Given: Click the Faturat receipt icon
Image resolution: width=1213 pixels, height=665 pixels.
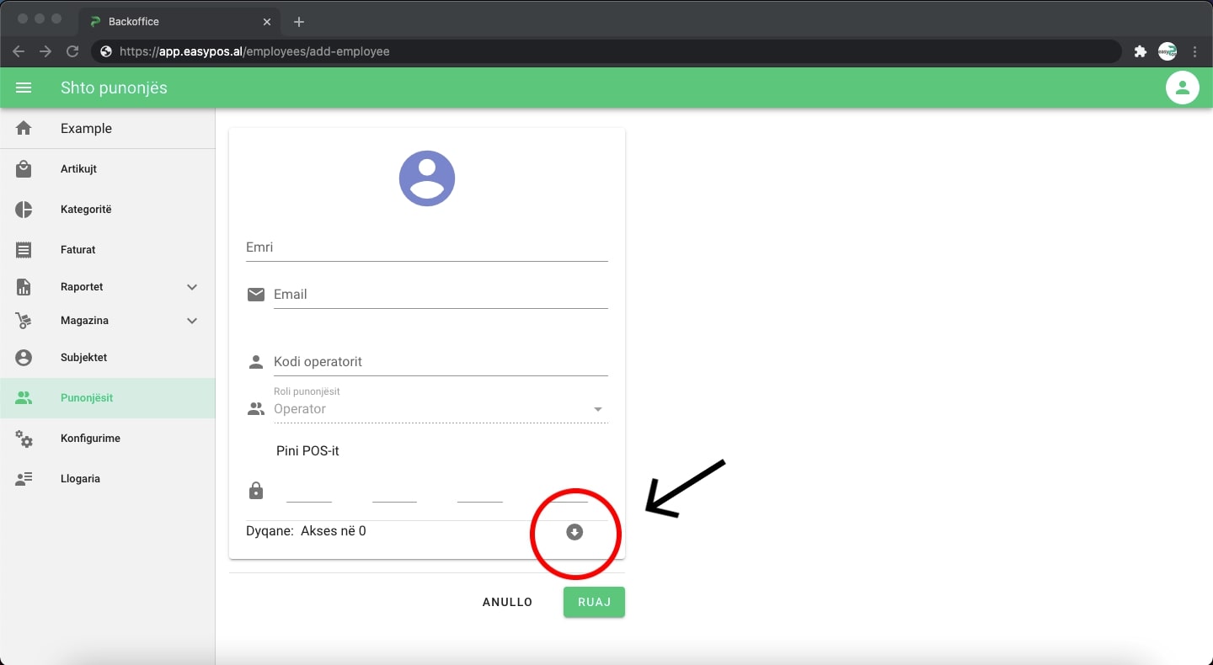Looking at the screenshot, I should pyautogui.click(x=24, y=250).
